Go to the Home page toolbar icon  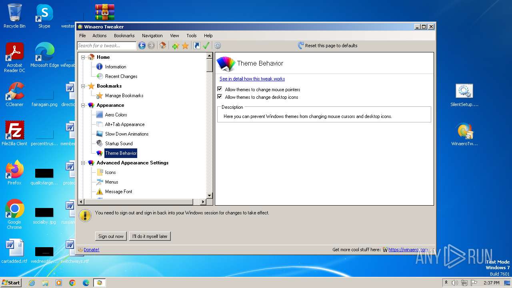(163, 46)
